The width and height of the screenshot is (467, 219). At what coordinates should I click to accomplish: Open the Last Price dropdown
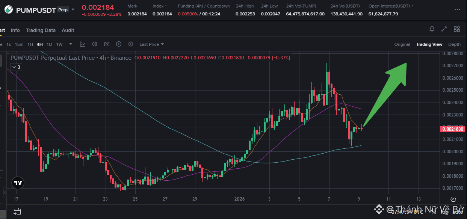tap(152, 44)
